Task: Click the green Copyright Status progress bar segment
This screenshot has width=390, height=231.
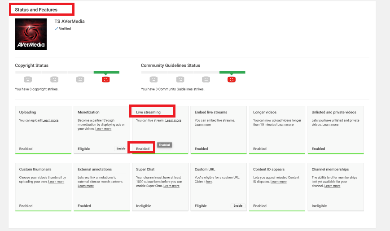Action: tap(106, 72)
